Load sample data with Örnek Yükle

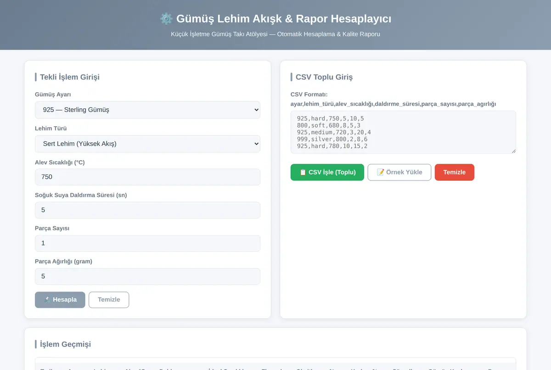[399, 172]
